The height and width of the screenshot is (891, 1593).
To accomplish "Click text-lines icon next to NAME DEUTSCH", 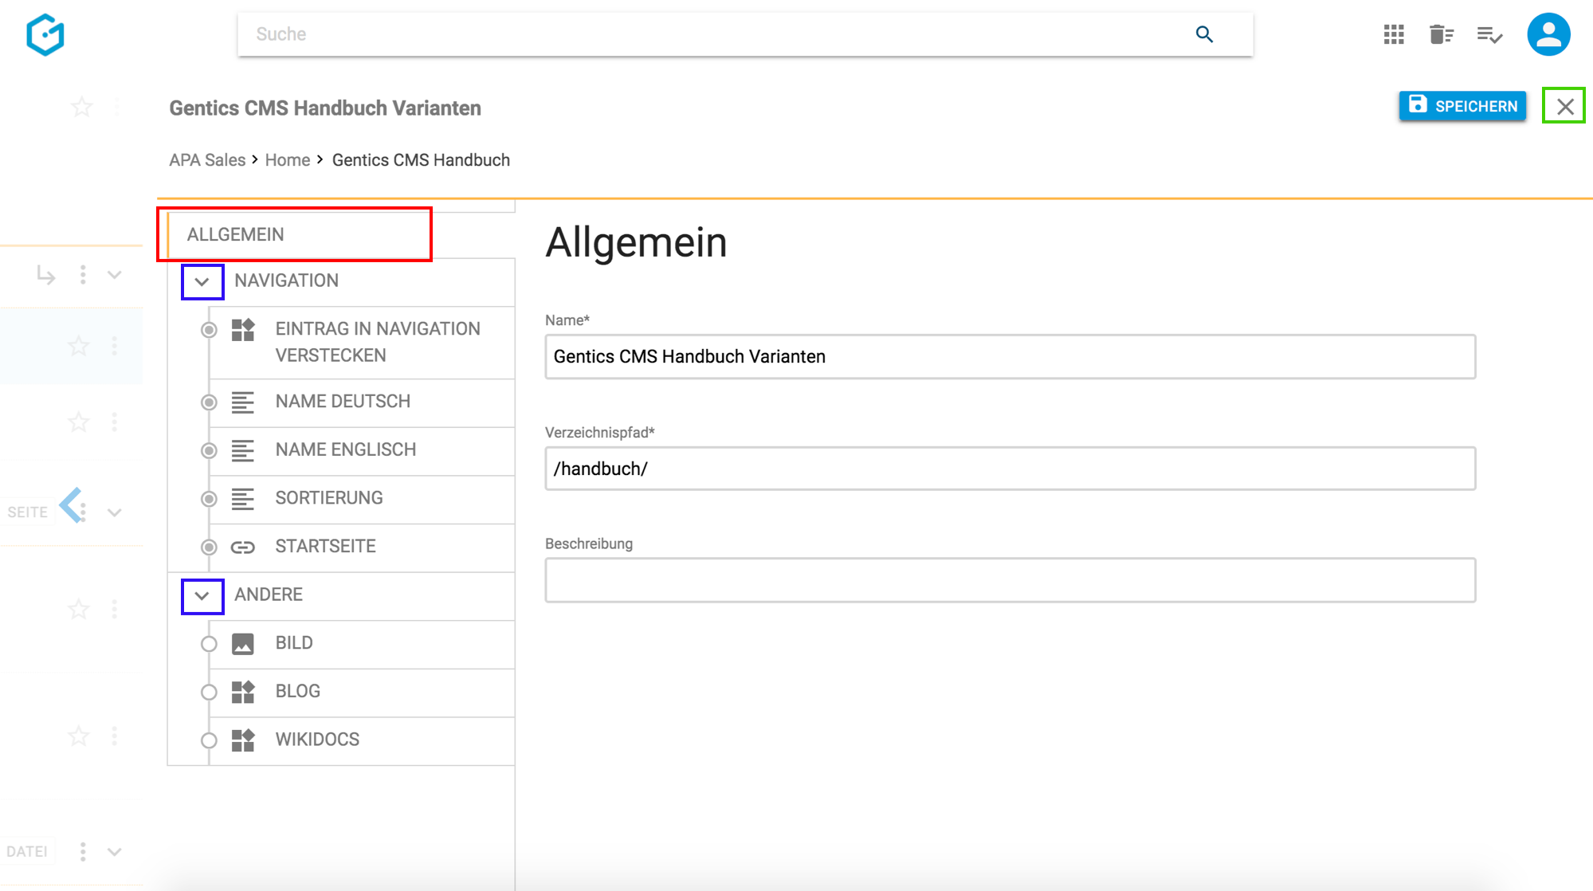I will [243, 402].
